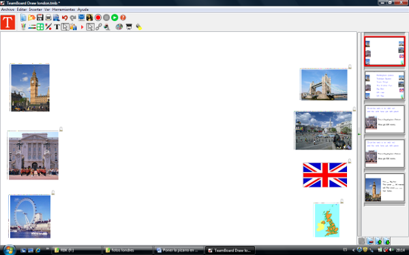Click the Undo red arrow icon

[65, 18]
